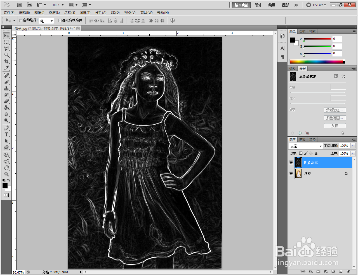Select the Rectangular Marquee tool
This screenshot has height=275, width=358.
click(6, 42)
